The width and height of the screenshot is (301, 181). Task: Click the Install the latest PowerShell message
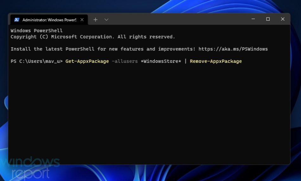103,49
